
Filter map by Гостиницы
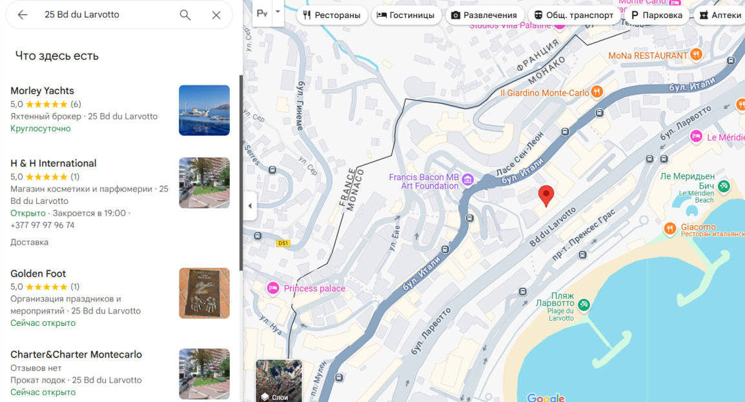406,15
